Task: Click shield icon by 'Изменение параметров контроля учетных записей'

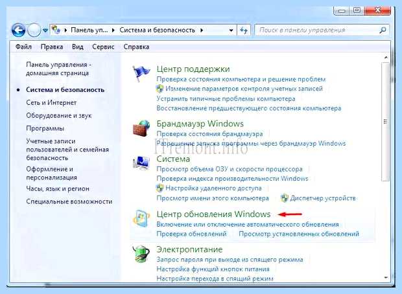Action: click(160, 89)
